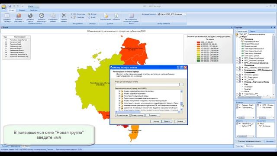Switch to the Свойства ribbon tab
This screenshot has height=156, width=277.
[34, 10]
